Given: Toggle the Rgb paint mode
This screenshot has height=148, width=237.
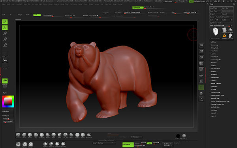Looking at the screenshot, I should [x=4, y=15].
